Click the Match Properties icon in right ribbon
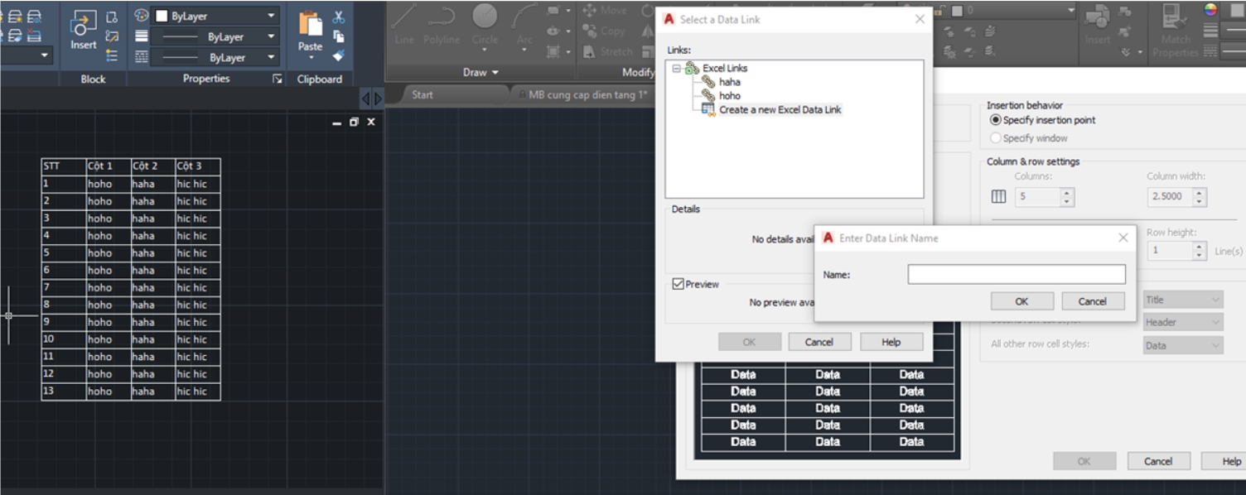1246x495 pixels. click(x=1175, y=17)
